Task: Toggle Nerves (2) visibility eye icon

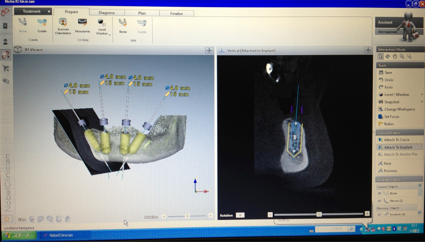Action: [380, 201]
